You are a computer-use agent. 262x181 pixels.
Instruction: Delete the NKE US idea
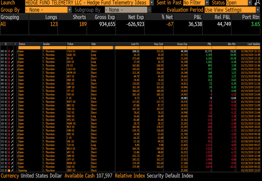click(x=9, y=106)
